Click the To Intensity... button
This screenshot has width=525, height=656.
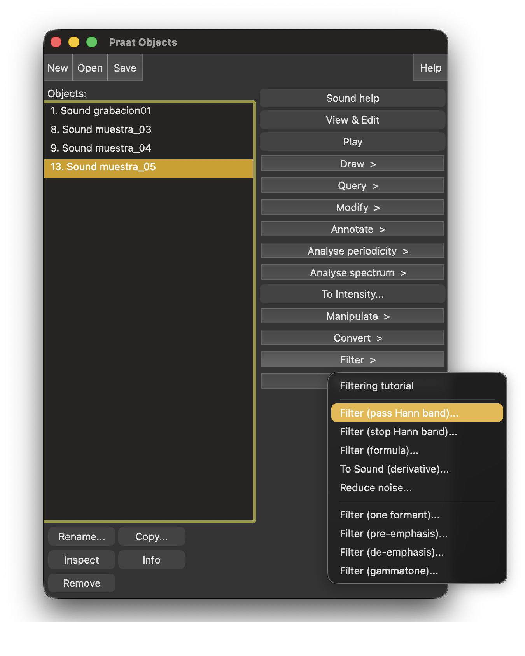[352, 294]
